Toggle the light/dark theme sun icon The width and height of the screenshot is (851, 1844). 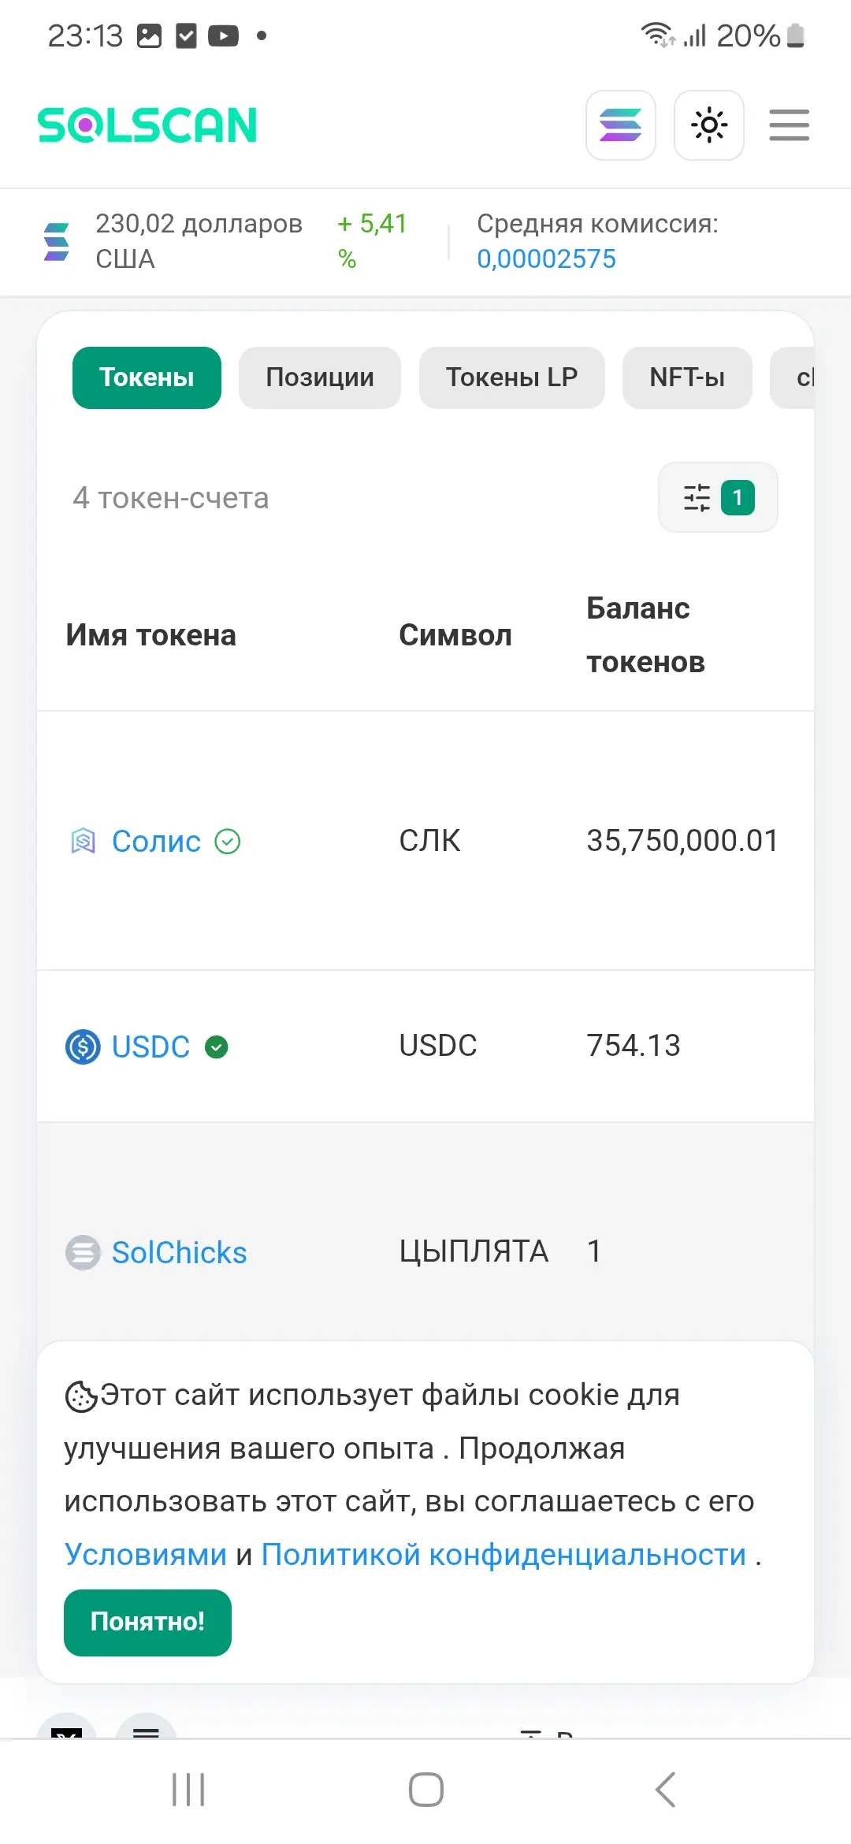point(709,125)
